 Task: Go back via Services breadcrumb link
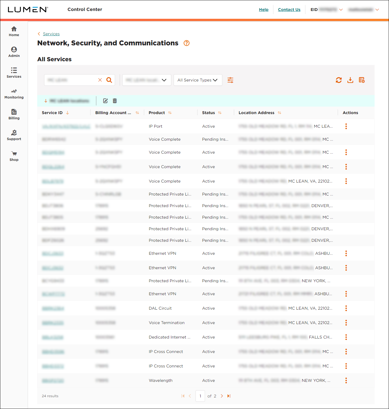tap(51, 34)
